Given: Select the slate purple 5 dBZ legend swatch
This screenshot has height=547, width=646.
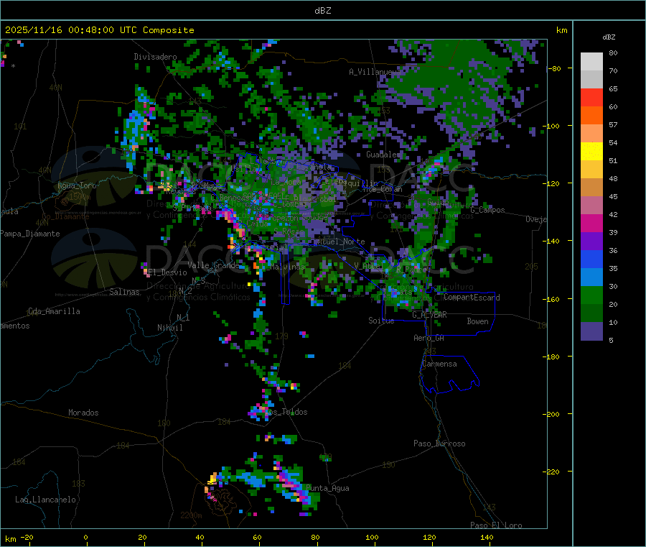Looking at the screenshot, I should tap(591, 331).
